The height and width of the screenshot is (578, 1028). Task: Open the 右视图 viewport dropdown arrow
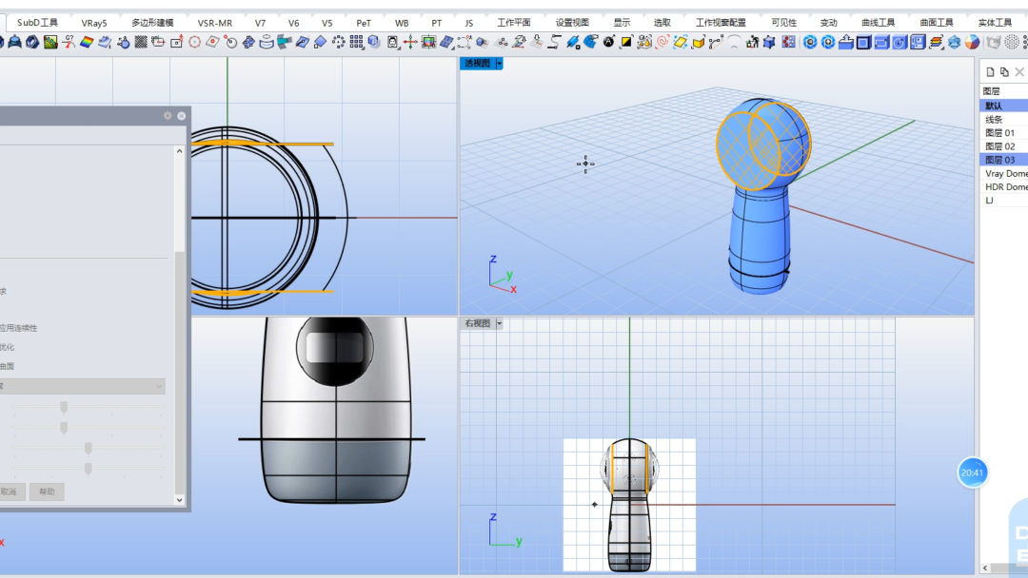[500, 323]
